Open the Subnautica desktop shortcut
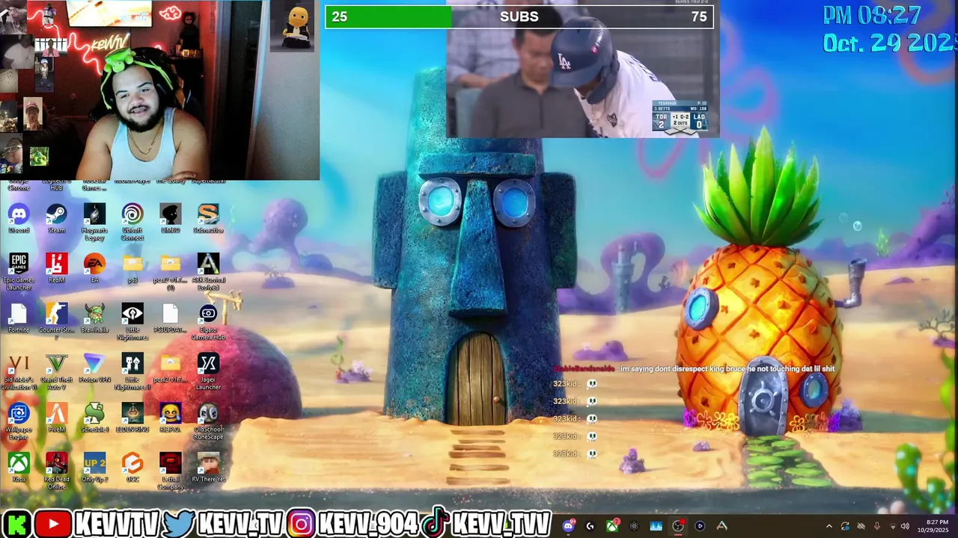This screenshot has height=538, width=958. (208, 218)
